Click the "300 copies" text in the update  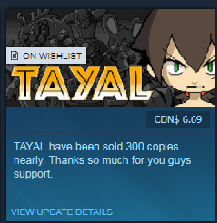coord(152,146)
